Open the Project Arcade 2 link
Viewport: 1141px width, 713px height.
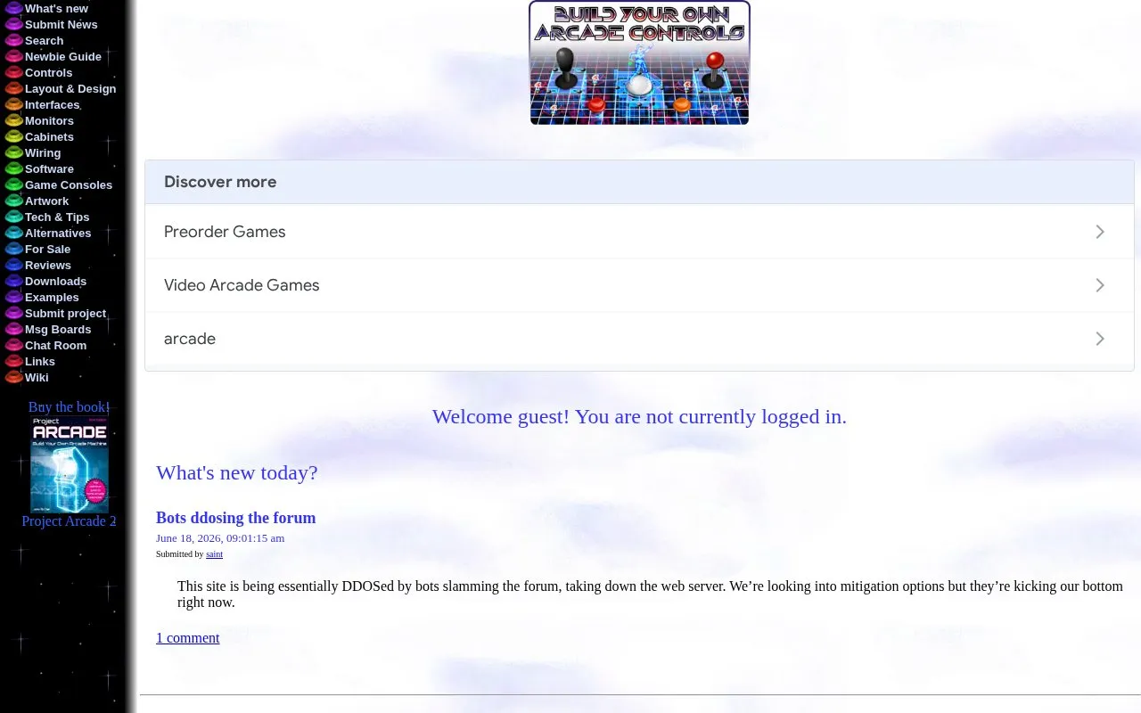pyautogui.click(x=70, y=521)
